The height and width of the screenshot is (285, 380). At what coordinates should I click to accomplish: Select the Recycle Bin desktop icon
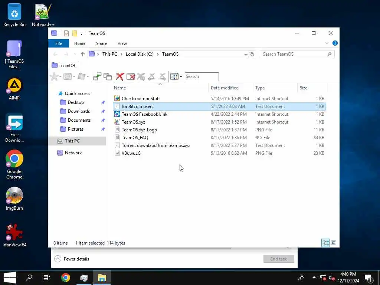point(14,15)
